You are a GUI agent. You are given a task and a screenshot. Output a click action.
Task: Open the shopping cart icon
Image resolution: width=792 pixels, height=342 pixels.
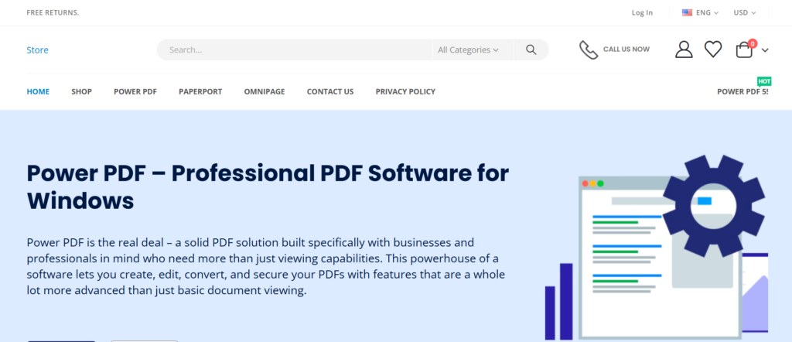[743, 50]
